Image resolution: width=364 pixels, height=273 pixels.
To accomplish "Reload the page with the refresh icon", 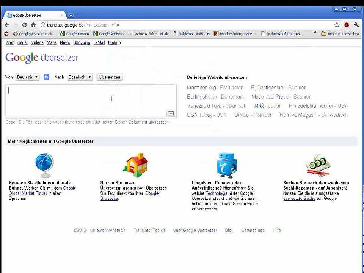I will pos(24,25).
